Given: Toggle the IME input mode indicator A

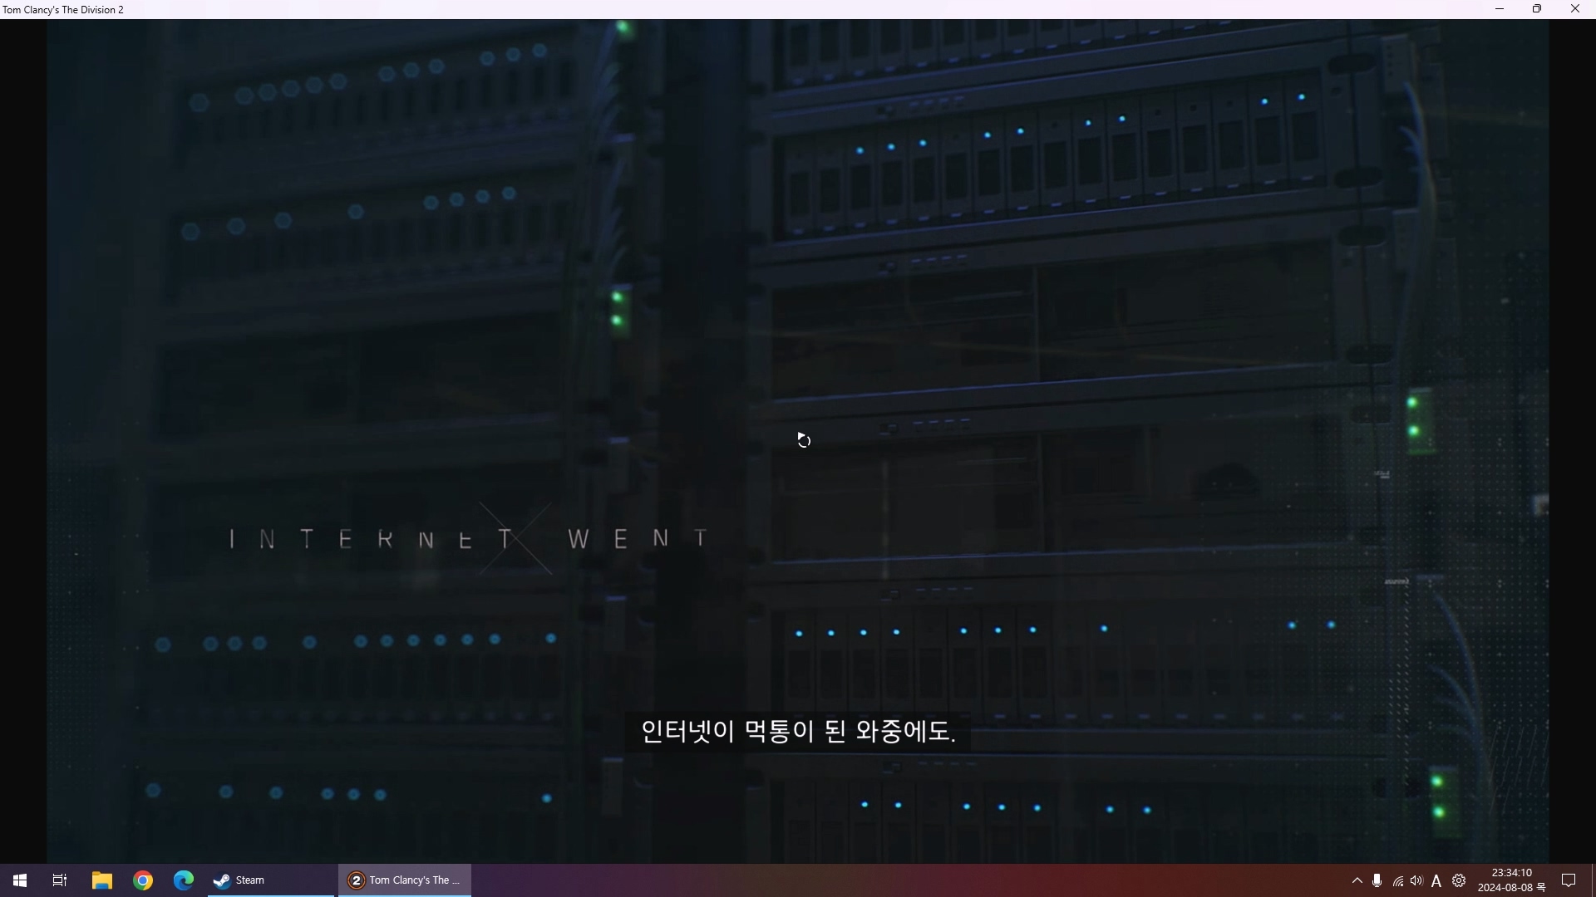Looking at the screenshot, I should pos(1436,881).
